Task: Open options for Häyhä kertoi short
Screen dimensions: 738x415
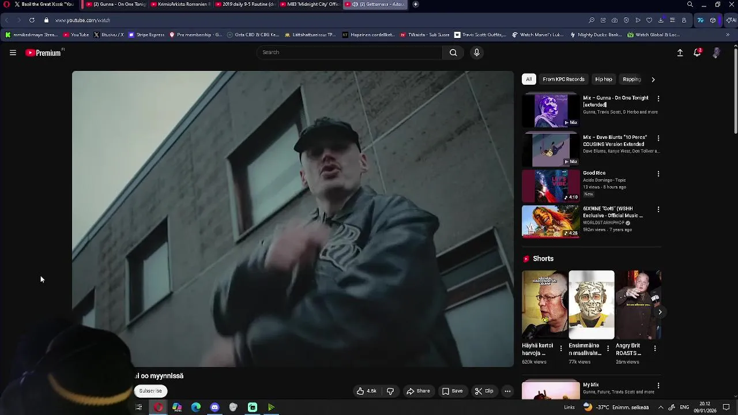Action: (x=561, y=349)
